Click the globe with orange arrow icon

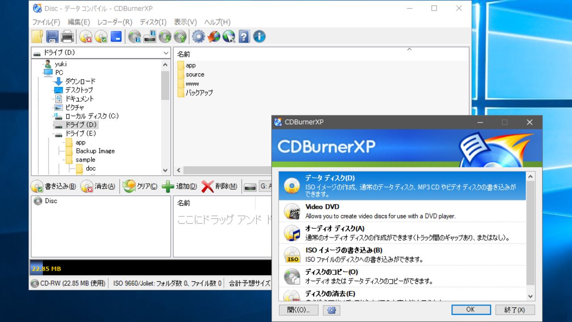[214, 36]
